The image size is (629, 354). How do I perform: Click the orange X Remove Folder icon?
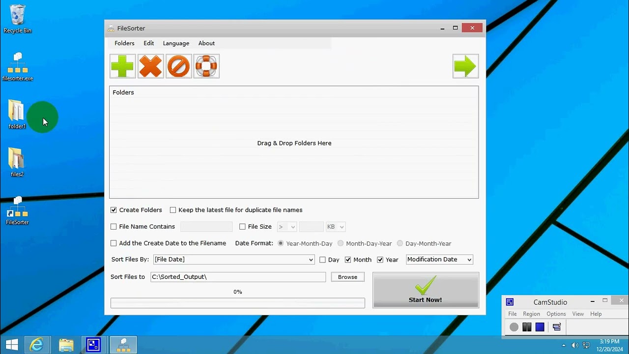click(x=150, y=66)
